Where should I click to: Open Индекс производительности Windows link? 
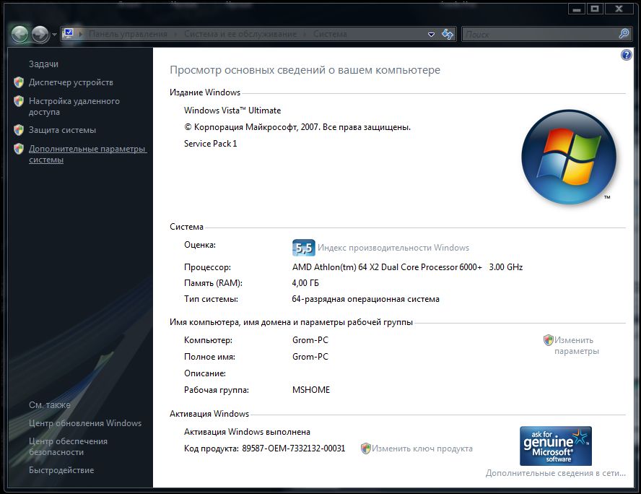pos(393,248)
